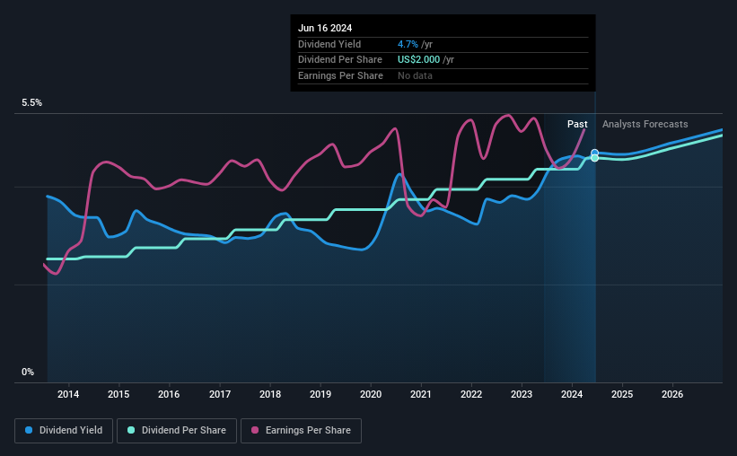Toggle the Earnings Per Share legend button

(x=301, y=431)
